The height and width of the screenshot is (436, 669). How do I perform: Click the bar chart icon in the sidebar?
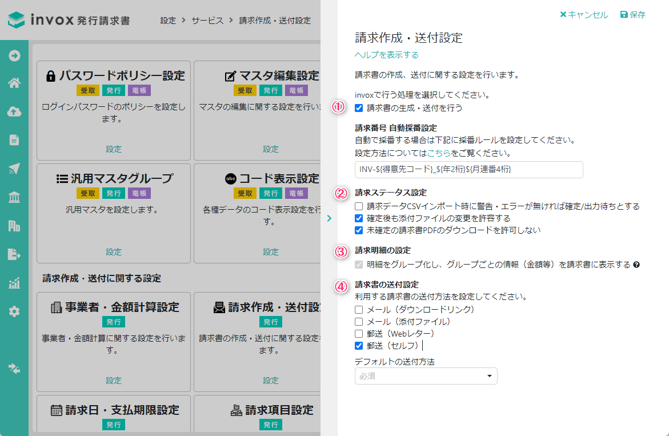(x=14, y=283)
